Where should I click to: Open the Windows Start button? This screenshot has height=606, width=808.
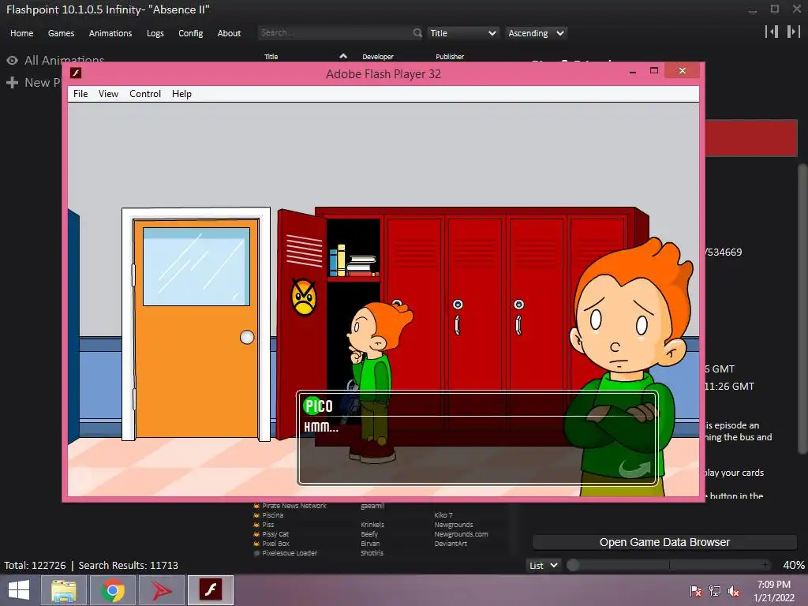pyautogui.click(x=19, y=590)
